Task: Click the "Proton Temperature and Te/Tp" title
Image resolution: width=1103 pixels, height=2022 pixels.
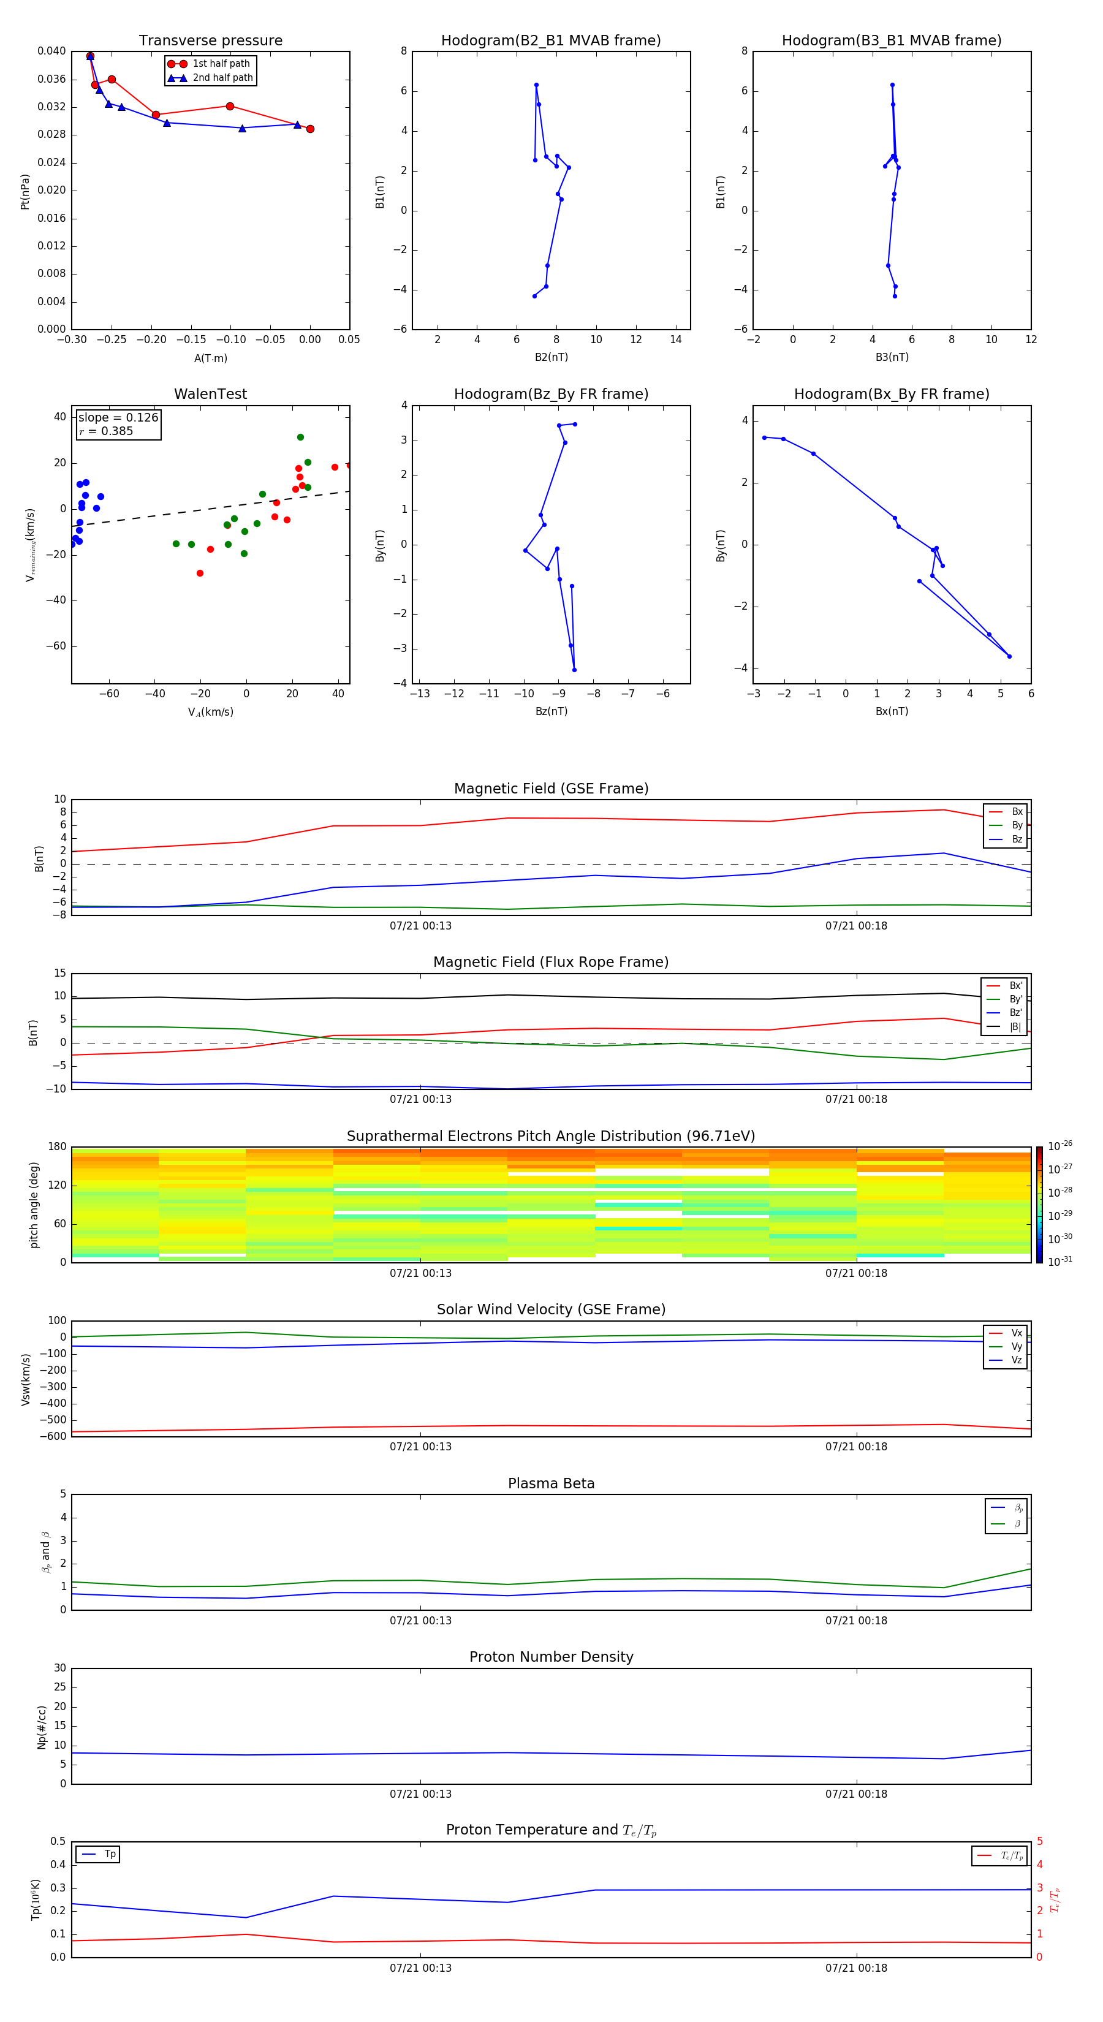Action: [551, 1830]
